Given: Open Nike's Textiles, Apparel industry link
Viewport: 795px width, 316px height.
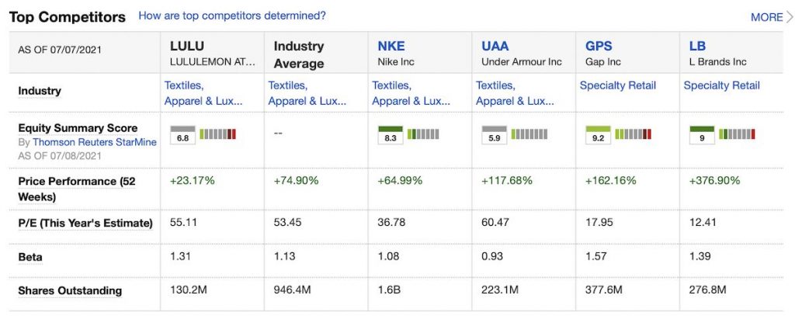Looking at the screenshot, I should click(411, 93).
